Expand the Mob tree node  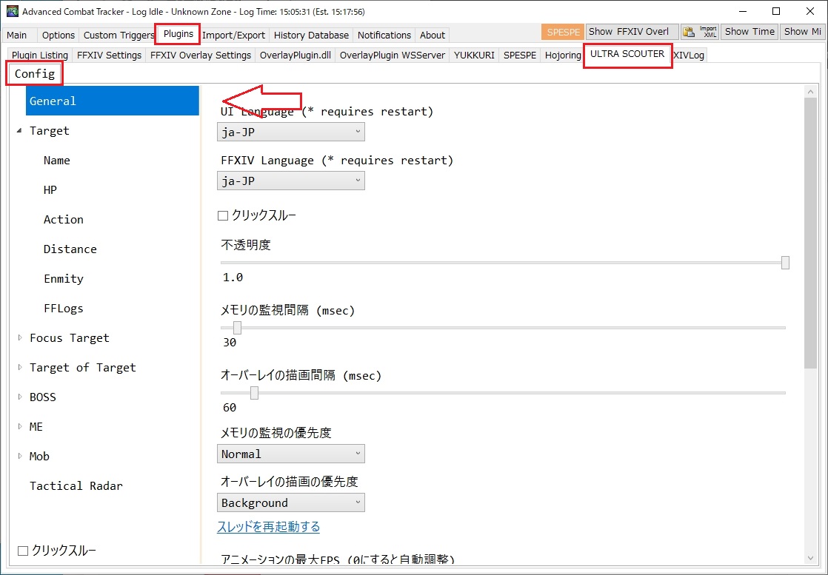point(19,456)
